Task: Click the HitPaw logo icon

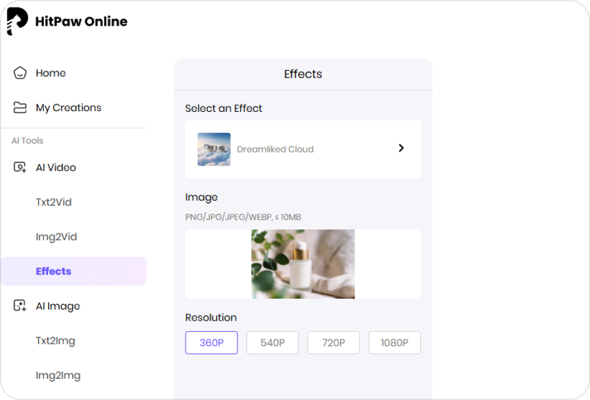Action: pyautogui.click(x=17, y=22)
